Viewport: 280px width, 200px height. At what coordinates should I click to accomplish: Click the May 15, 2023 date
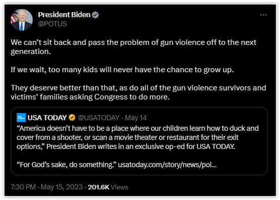62,187
